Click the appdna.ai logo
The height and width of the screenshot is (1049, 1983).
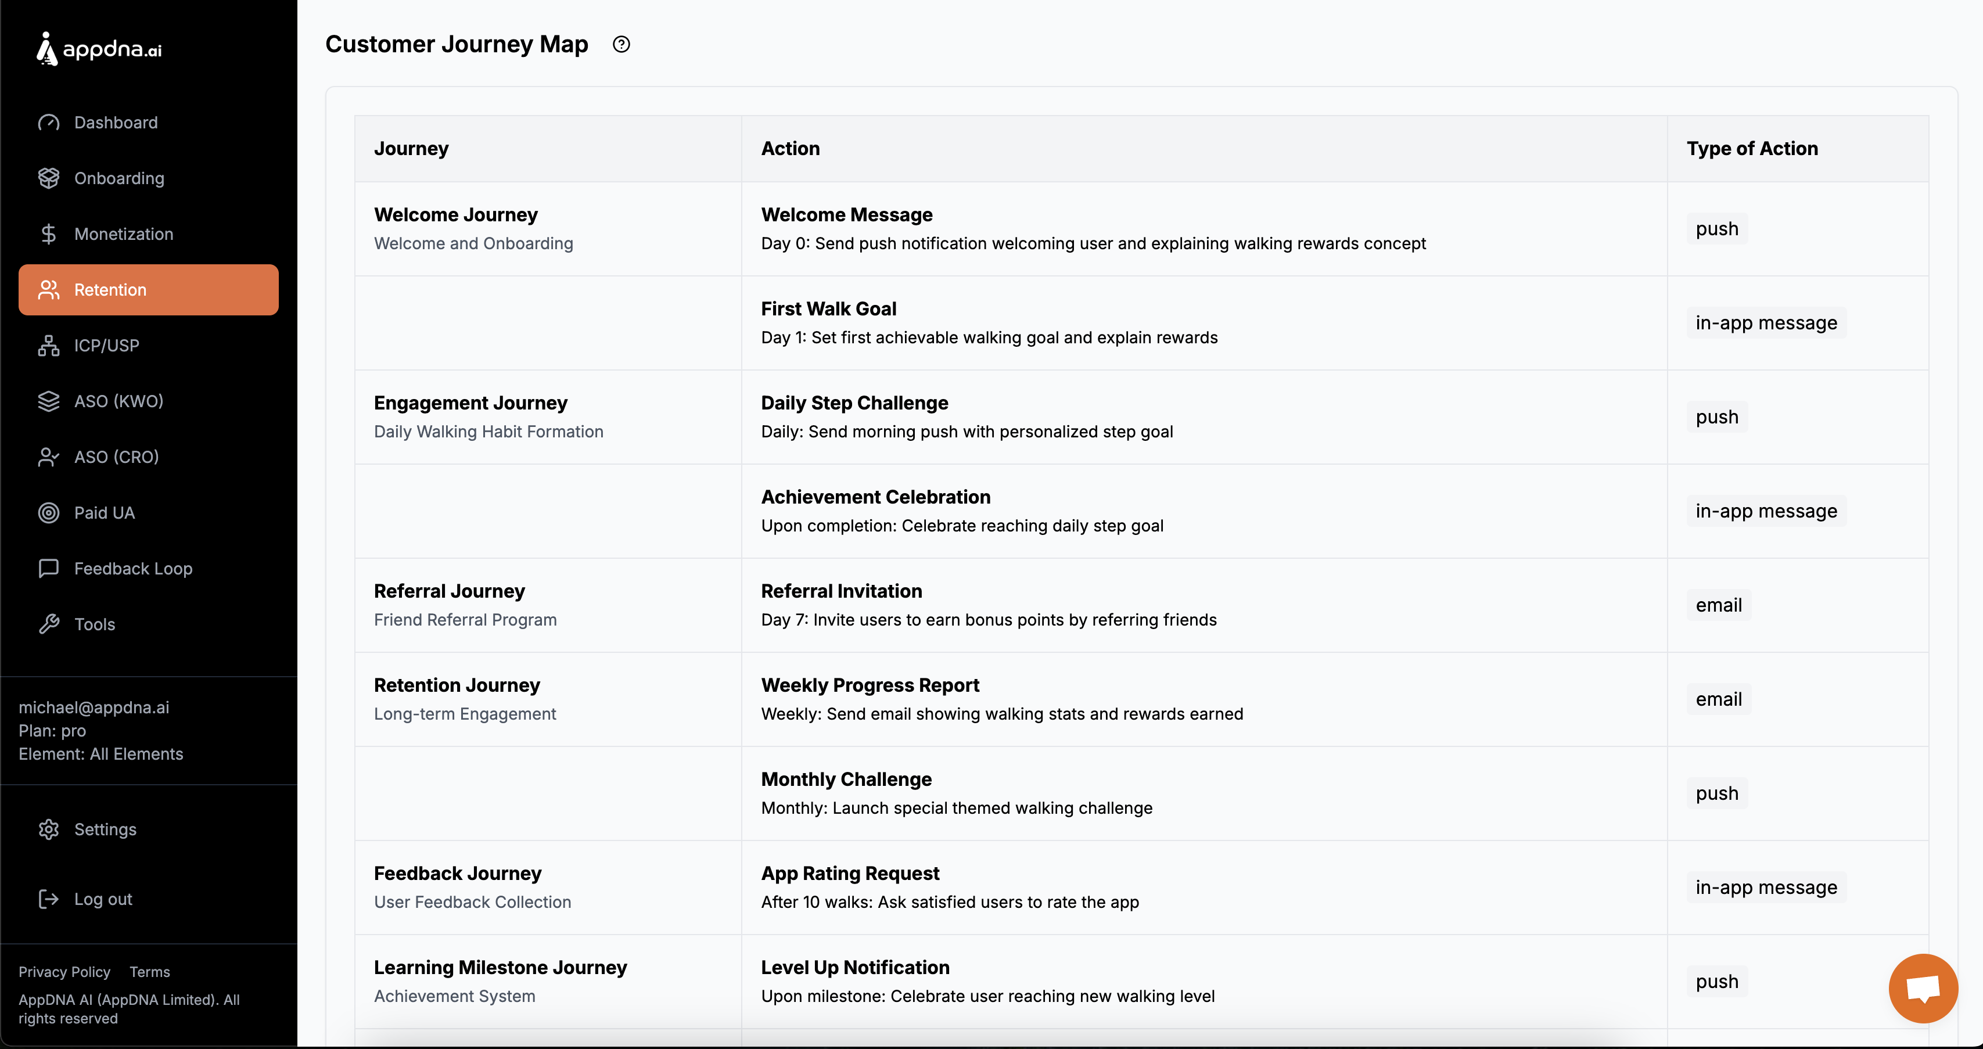[x=99, y=49]
